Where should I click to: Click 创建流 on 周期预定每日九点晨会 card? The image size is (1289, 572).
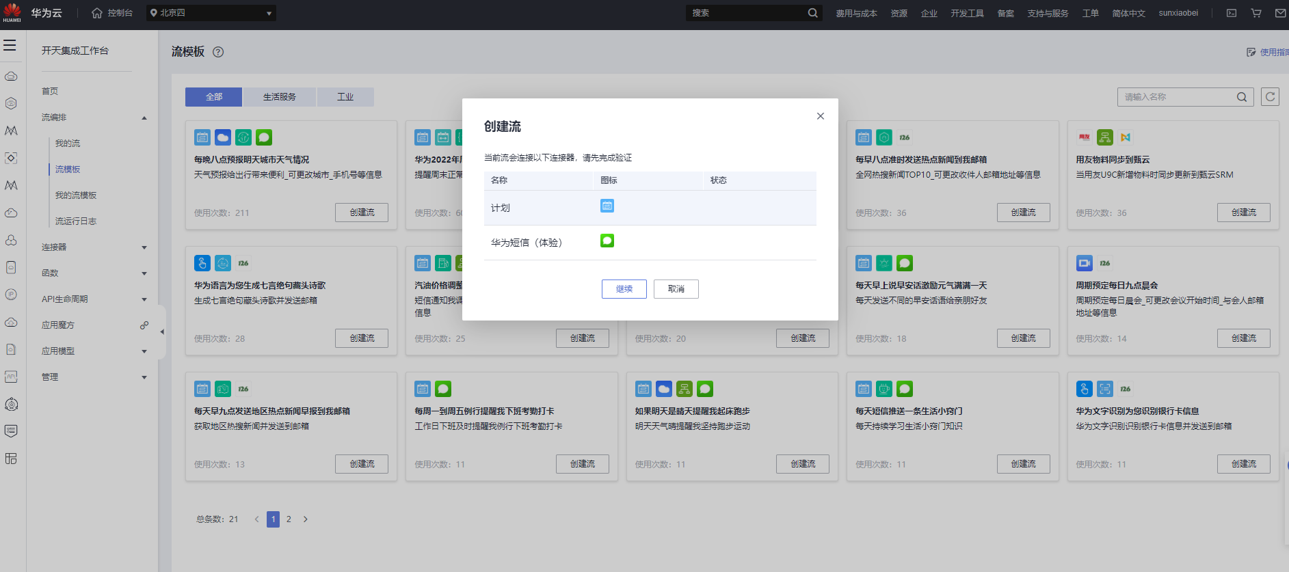[x=1244, y=338]
